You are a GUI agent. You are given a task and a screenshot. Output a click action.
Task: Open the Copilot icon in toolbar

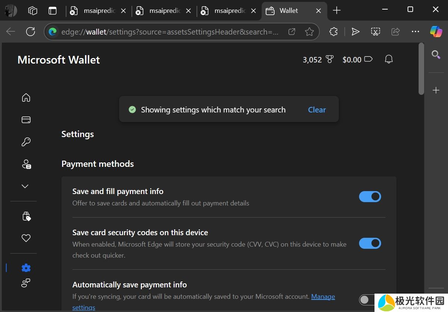(x=436, y=32)
